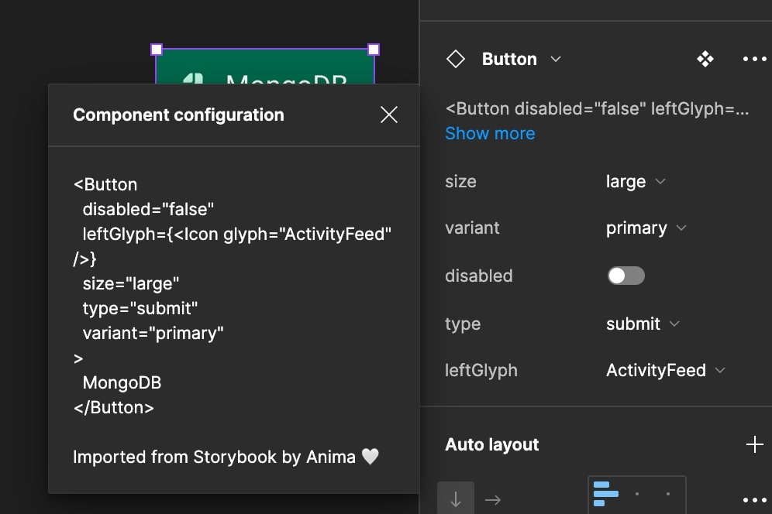Click the Auto layout section header
772x514 pixels.
[x=492, y=444]
